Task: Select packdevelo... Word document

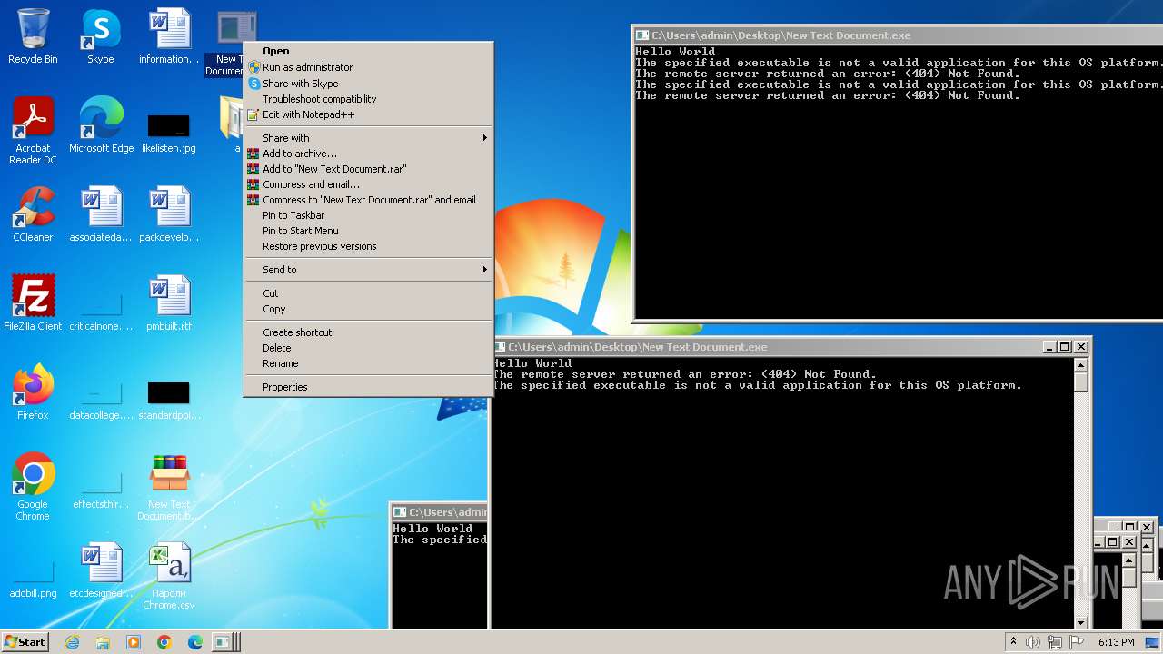Action: (169, 214)
